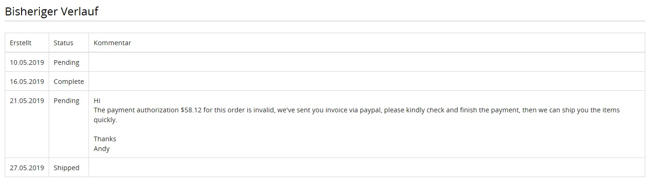
Task: Click the empty comment cell of Complete row
Action: click(x=367, y=81)
